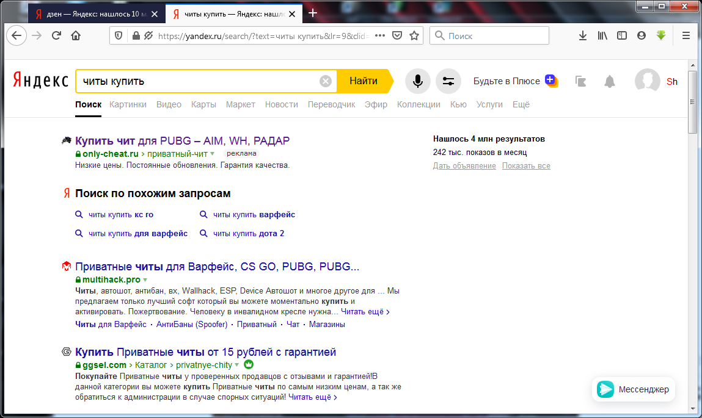Open the Услуги tab
This screenshot has width=702, height=418.
pyautogui.click(x=489, y=104)
